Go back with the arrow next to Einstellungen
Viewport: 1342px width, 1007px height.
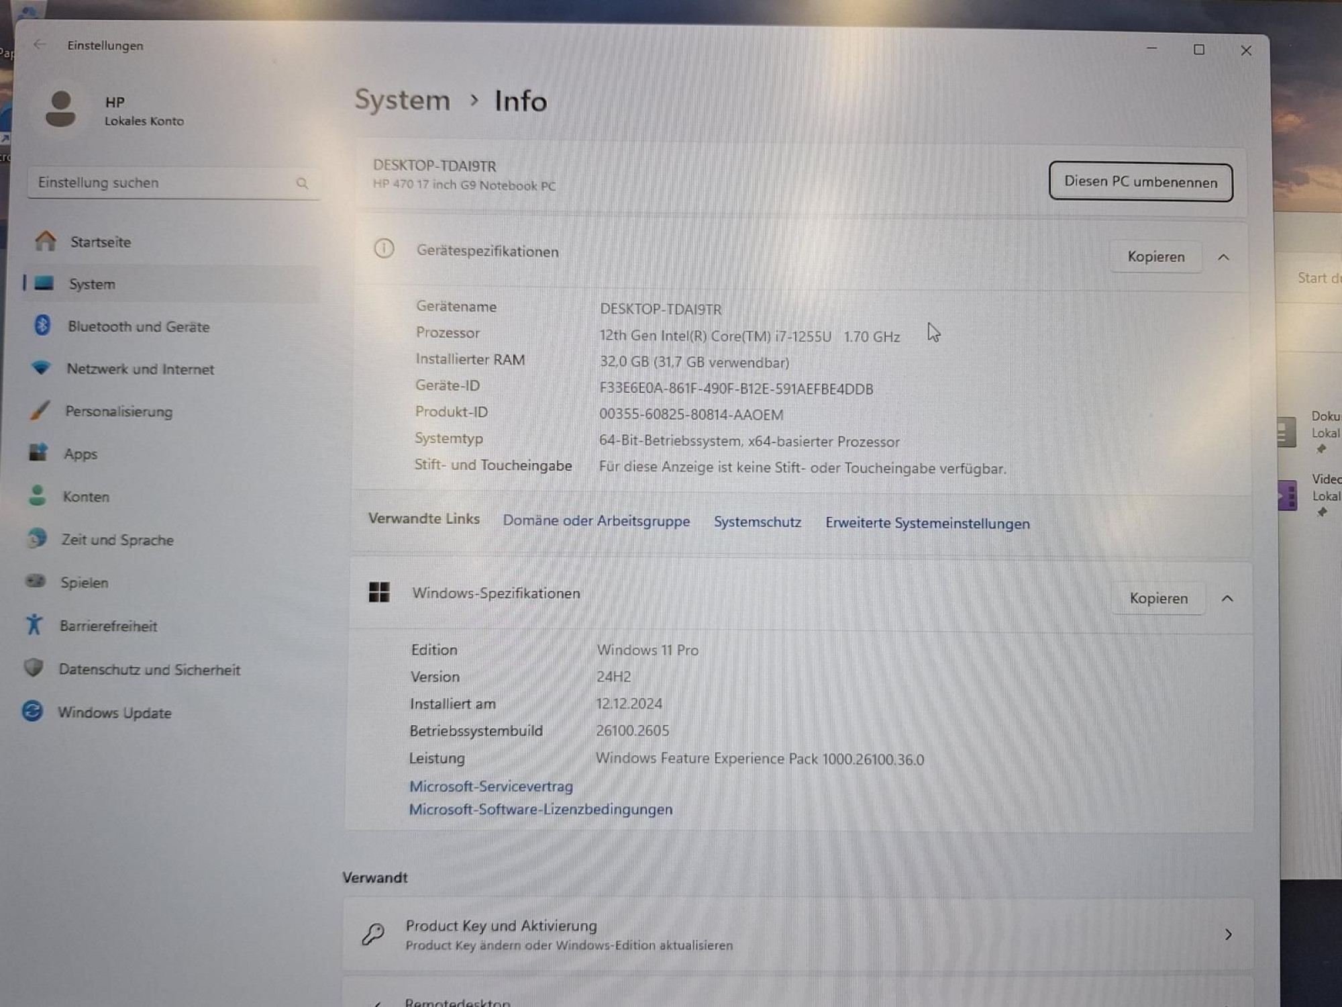(40, 45)
